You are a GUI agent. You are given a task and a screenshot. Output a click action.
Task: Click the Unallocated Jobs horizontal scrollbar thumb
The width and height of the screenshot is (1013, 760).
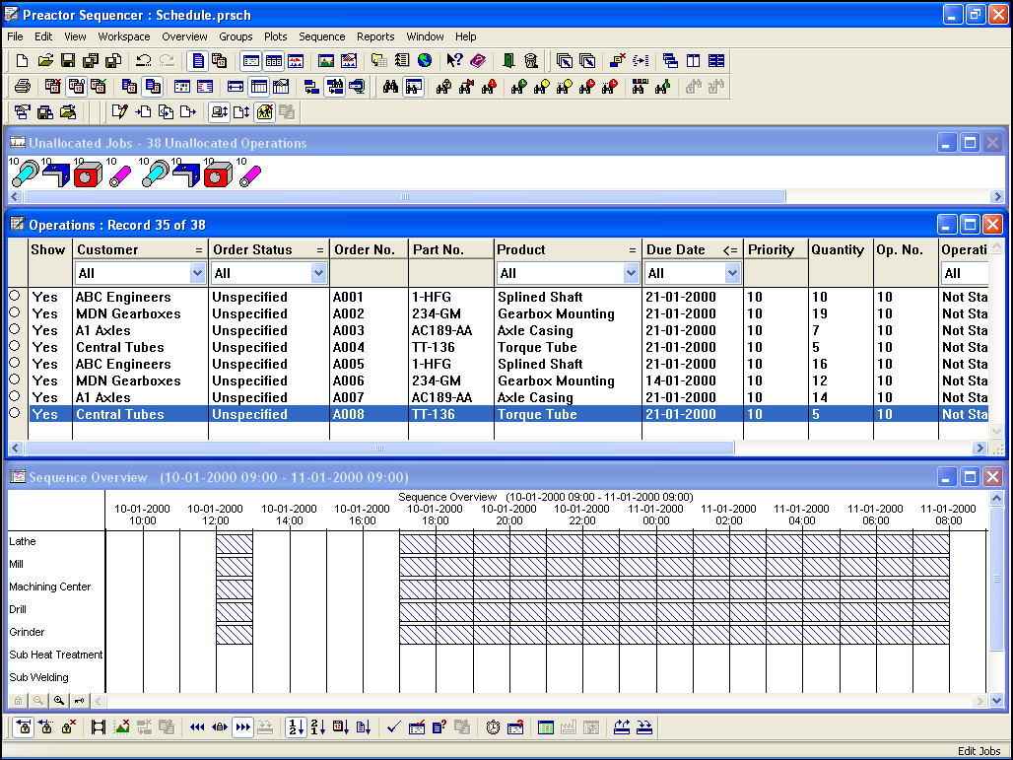pyautogui.click(x=404, y=196)
